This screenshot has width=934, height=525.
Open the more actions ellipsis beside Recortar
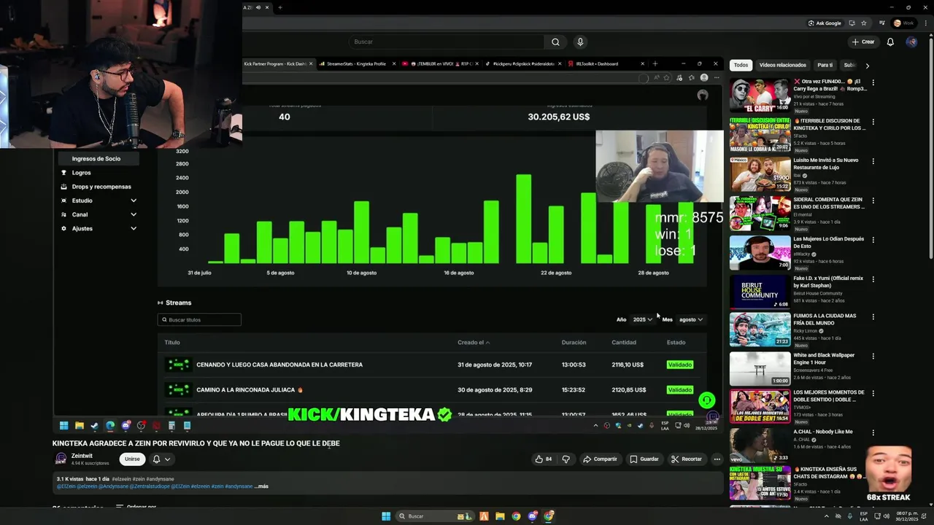pos(717,459)
